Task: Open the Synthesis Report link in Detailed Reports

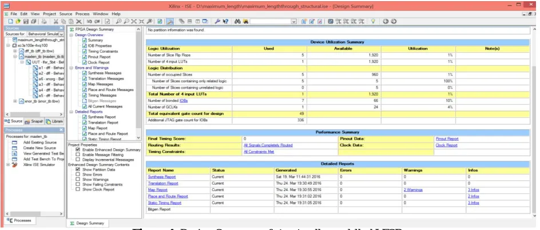Action: point(161,177)
